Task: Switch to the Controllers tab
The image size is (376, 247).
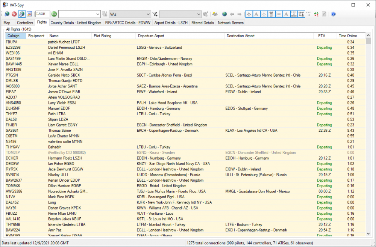Action: [x=25, y=23]
